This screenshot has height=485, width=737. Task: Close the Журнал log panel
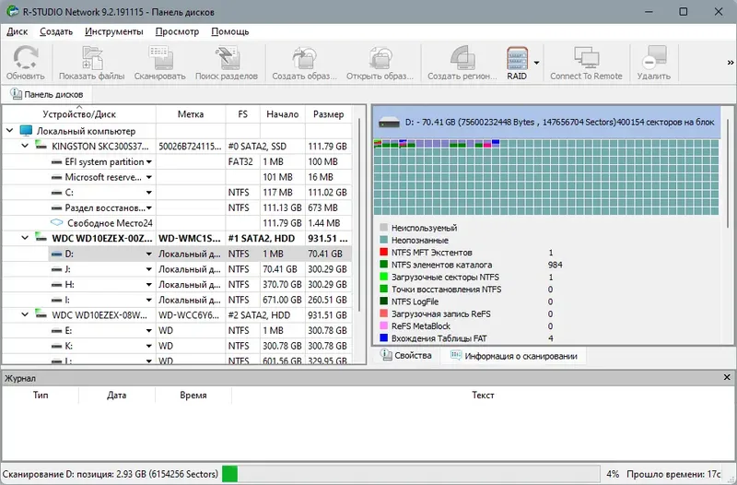[x=727, y=377]
